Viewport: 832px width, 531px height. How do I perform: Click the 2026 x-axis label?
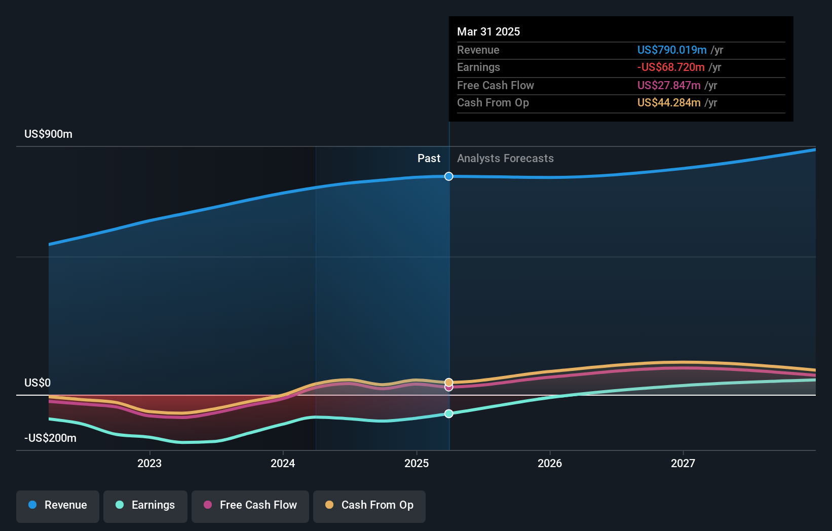pos(550,463)
